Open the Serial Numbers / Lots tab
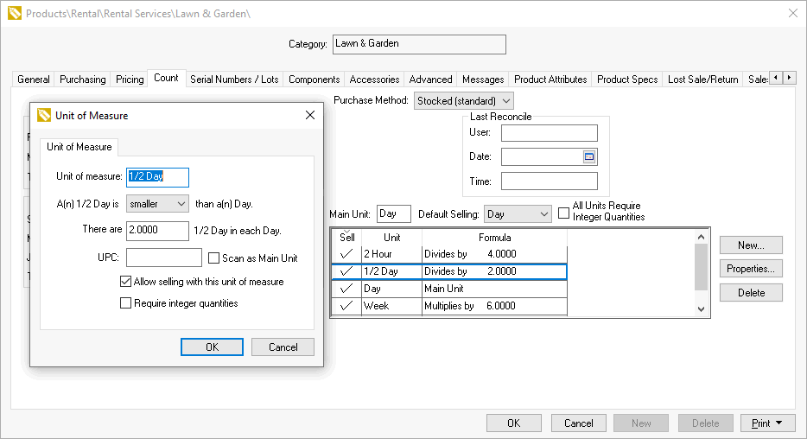The width and height of the screenshot is (807, 439). [x=234, y=80]
